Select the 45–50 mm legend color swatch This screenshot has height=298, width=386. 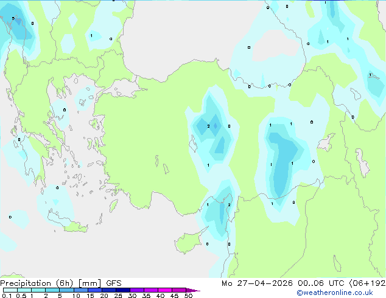pos(179,290)
